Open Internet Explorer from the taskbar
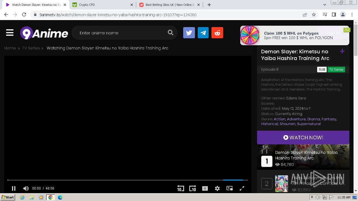Image resolution: width=358 pixels, height=201 pixels. 22,197
